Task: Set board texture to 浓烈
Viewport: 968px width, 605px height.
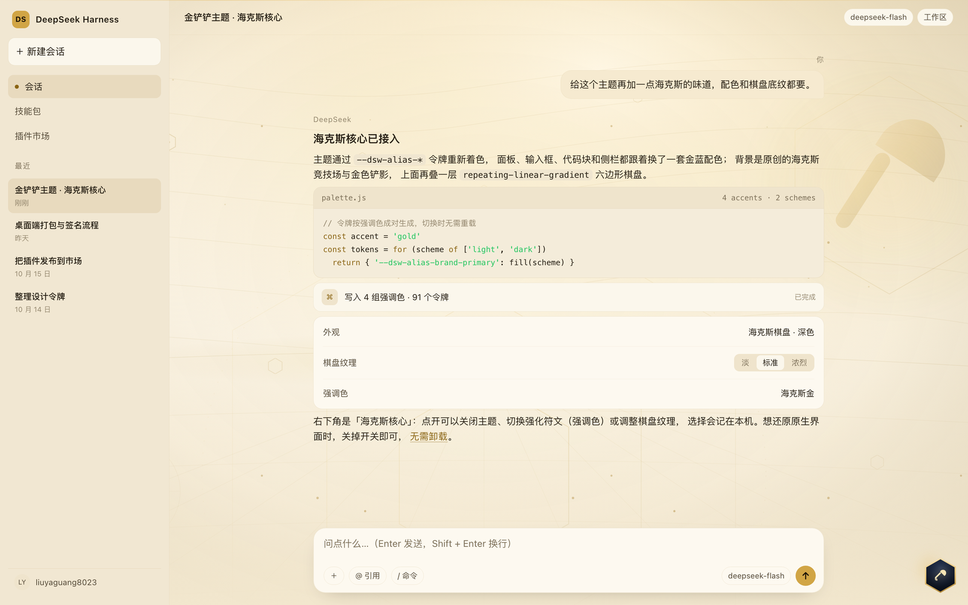Action: (x=799, y=363)
